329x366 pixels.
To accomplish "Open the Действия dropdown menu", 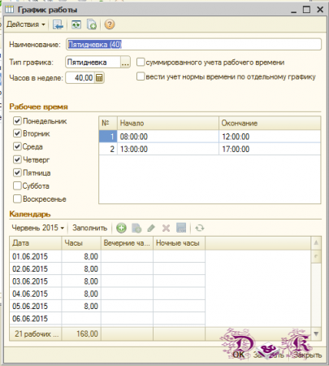I will [x=26, y=24].
